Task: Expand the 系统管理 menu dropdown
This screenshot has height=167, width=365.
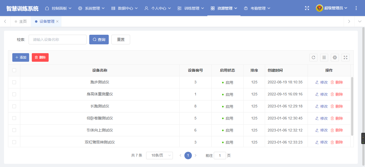Action: (x=91, y=8)
